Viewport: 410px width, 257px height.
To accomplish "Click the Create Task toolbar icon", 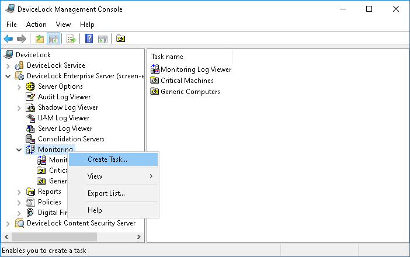I will point(120,39).
